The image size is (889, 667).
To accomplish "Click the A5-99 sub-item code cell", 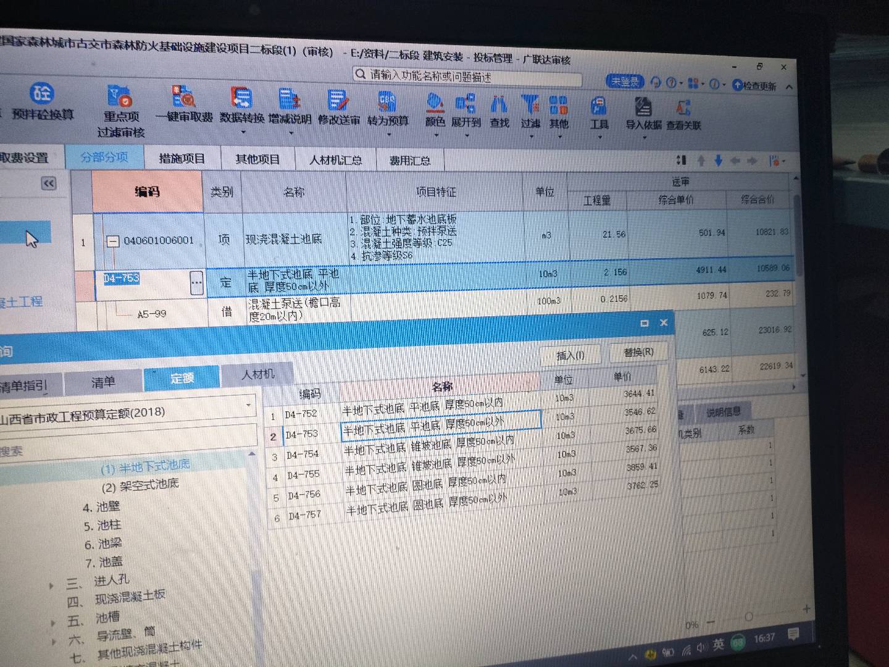I will [152, 314].
